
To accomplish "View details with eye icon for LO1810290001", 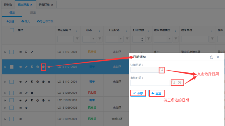I will pos(21,119).
